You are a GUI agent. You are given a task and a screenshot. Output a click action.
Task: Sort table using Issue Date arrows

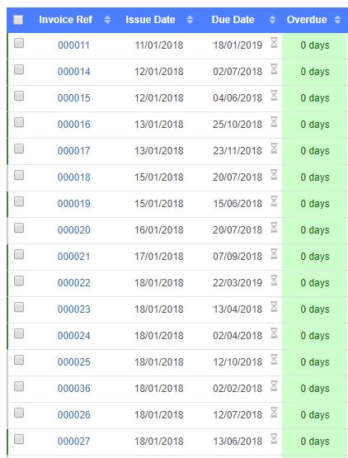tap(190, 20)
